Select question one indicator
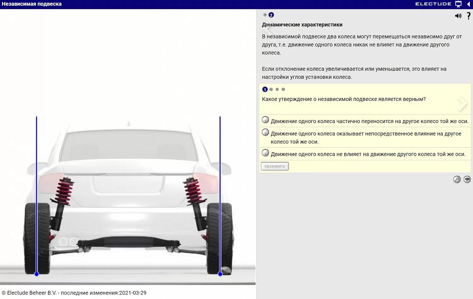 (265, 89)
